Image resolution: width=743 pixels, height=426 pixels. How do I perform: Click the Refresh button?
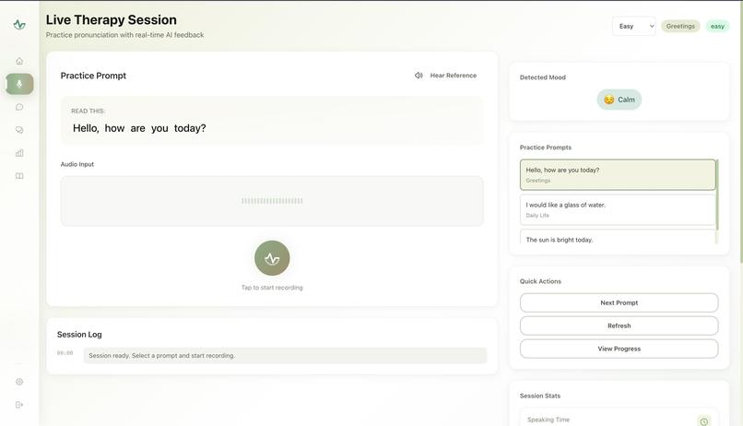tap(619, 326)
